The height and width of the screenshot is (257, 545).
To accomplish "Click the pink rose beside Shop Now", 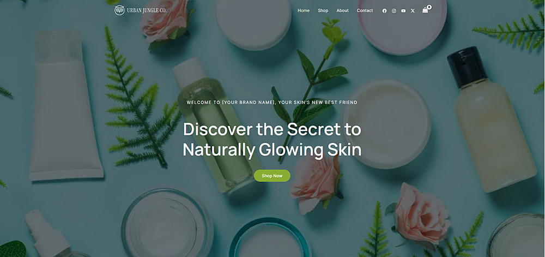I will (x=316, y=183).
